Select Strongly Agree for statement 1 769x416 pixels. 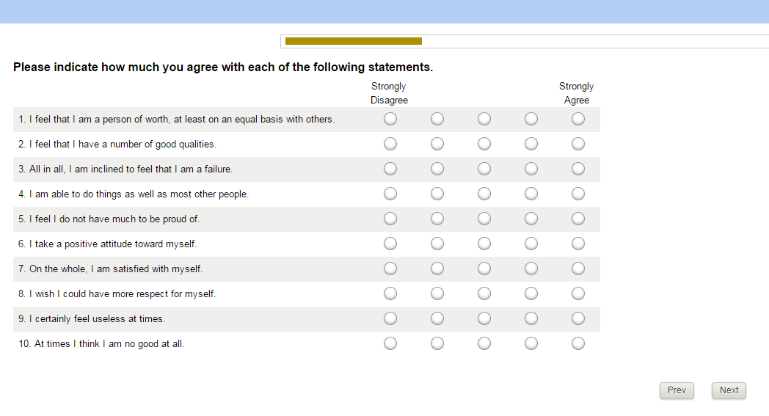coord(578,119)
